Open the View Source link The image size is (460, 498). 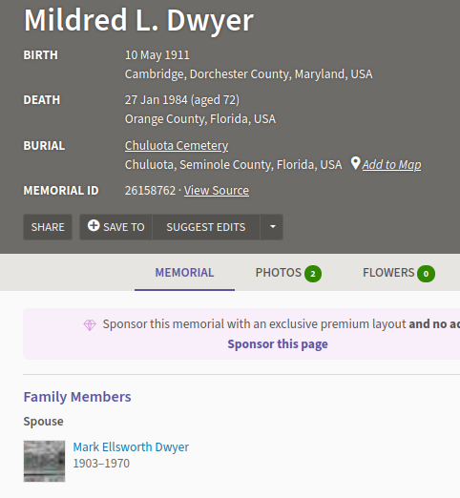(217, 191)
